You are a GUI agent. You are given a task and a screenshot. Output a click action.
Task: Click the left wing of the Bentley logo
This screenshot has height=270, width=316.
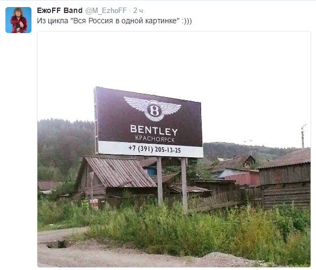[136, 104]
